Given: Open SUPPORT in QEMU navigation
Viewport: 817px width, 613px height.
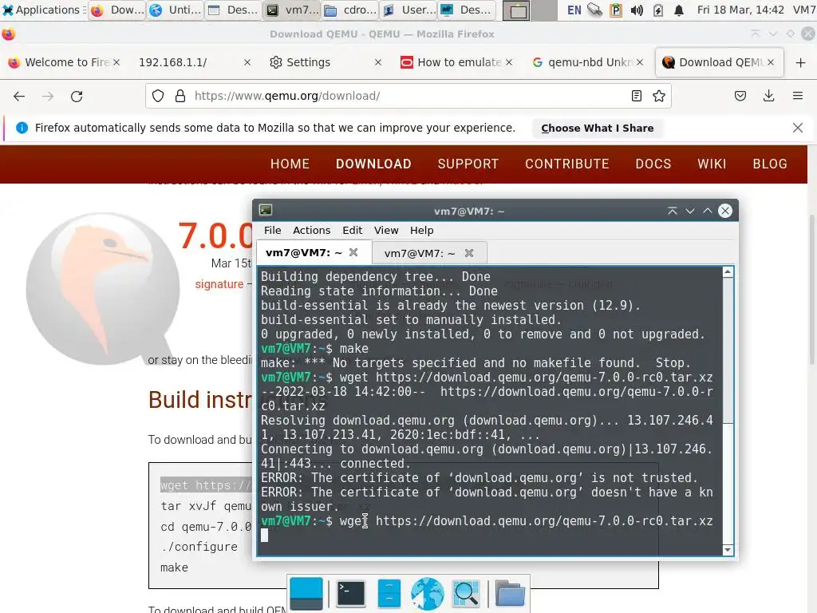Looking at the screenshot, I should click(x=468, y=164).
